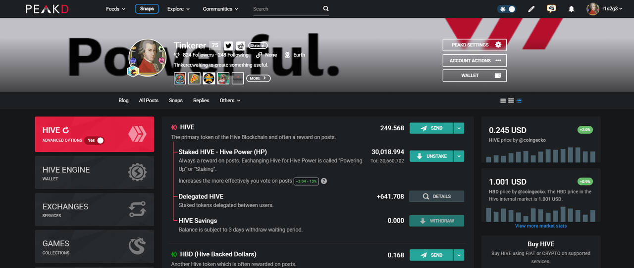Click the 824 Followers link
Viewport: 634px width, 268px height.
click(x=198, y=55)
